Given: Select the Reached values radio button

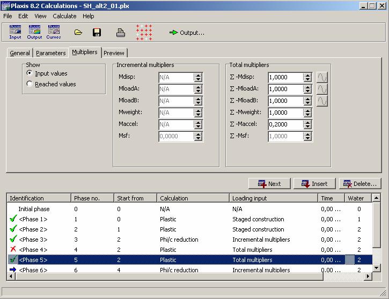Looking at the screenshot, I should pos(30,84).
